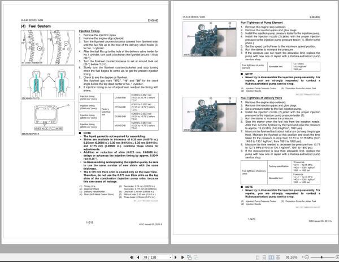Go to the previous page
The height and width of the screenshot is (262, 339).
(x=138, y=257)
